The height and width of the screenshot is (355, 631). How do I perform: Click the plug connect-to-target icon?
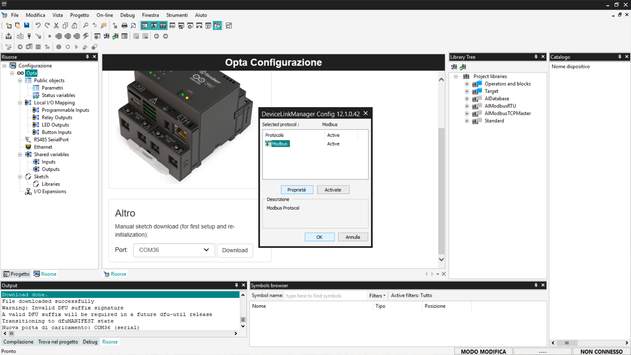[x=29, y=36]
